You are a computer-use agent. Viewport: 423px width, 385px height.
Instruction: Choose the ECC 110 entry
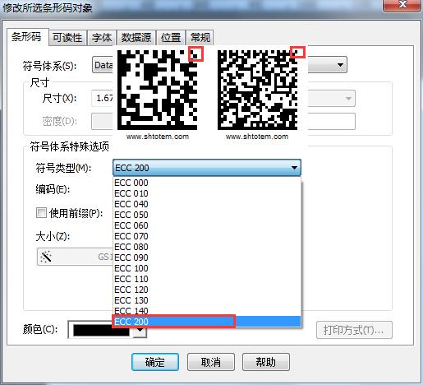coord(207,279)
